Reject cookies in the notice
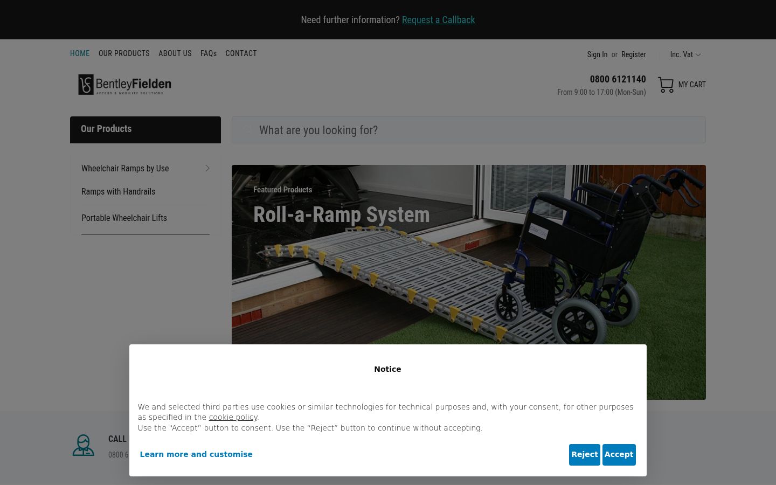This screenshot has height=485, width=776. point(584,454)
